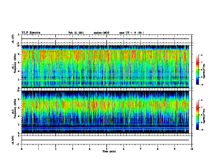Select the date text "Feb. 18, 2021"
Viewport: 216px width, 167px height.
pos(76,33)
